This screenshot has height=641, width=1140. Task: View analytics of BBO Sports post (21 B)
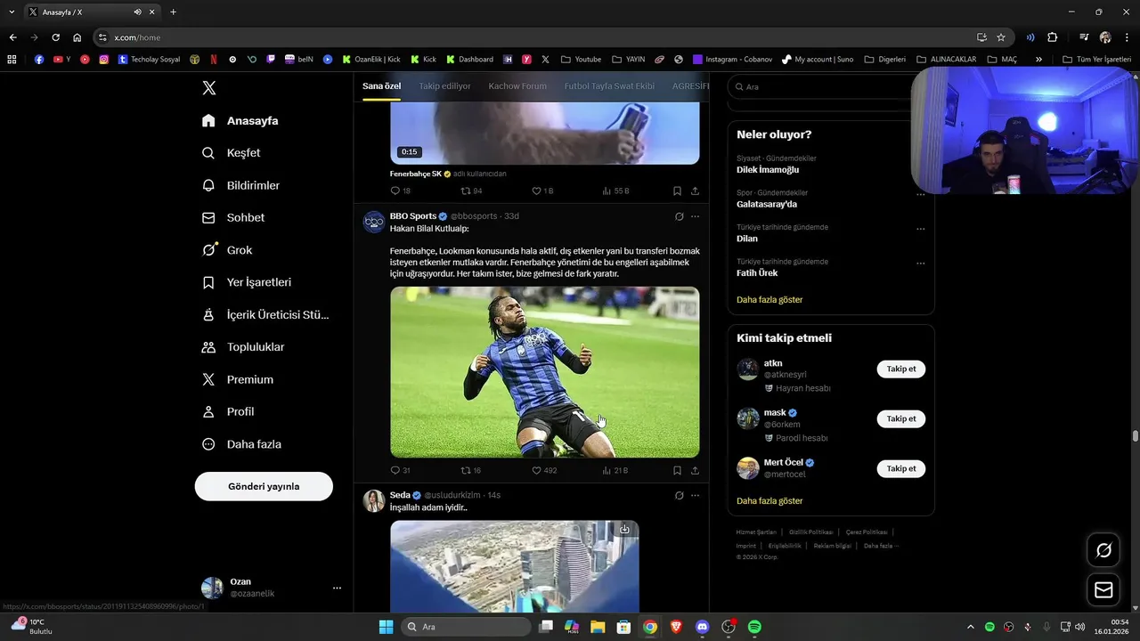[615, 470]
